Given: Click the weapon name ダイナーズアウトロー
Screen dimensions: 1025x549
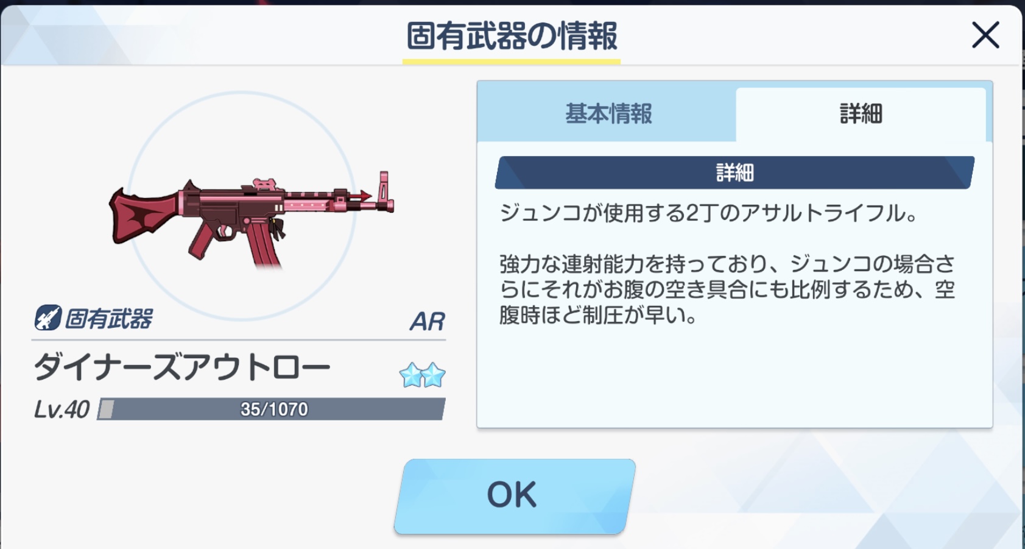Looking at the screenshot, I should tap(182, 368).
